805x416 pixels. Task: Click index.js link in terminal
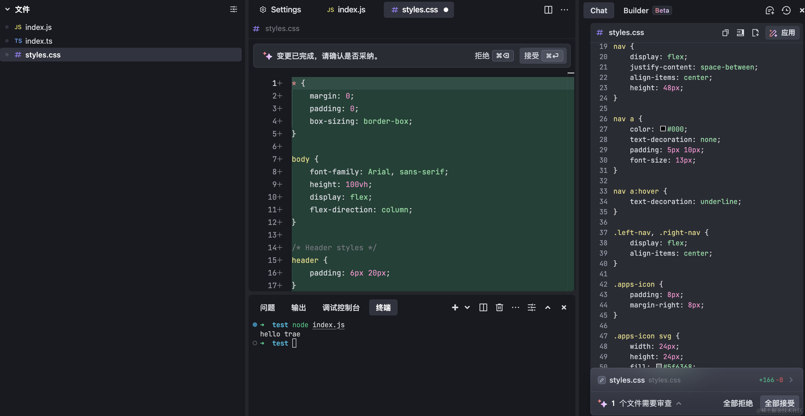[328, 325]
